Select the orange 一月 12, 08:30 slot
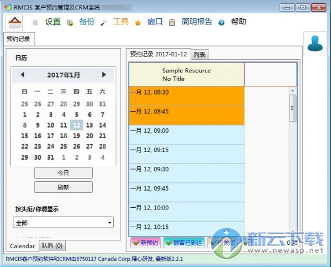Image resolution: width=331 pixels, height=267 pixels. click(x=187, y=96)
